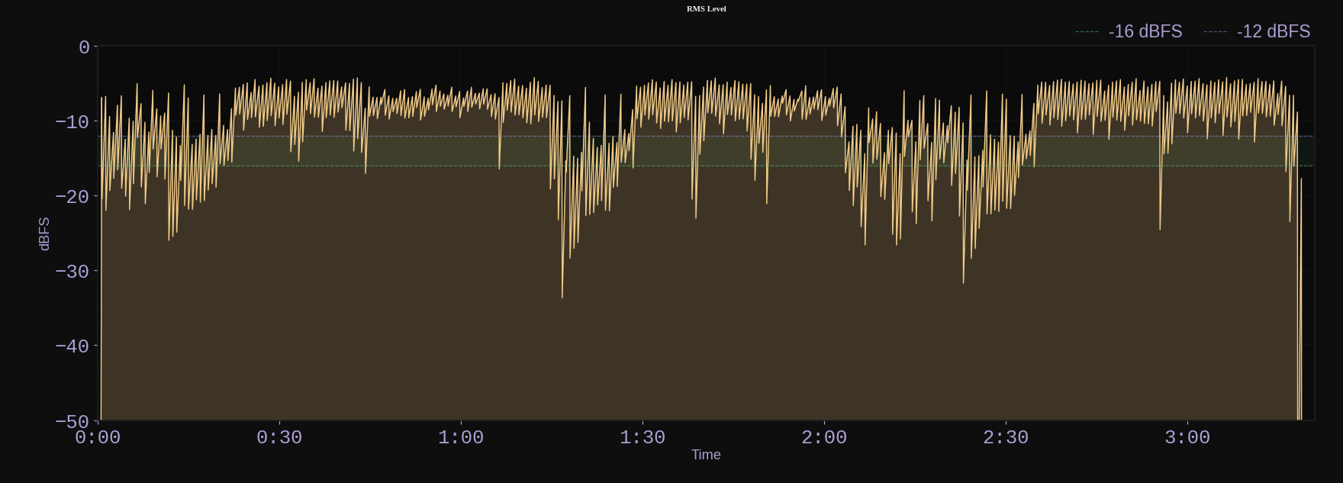This screenshot has height=483, width=1343.
Task: Click the Time x-axis label
Action: pyautogui.click(x=706, y=455)
